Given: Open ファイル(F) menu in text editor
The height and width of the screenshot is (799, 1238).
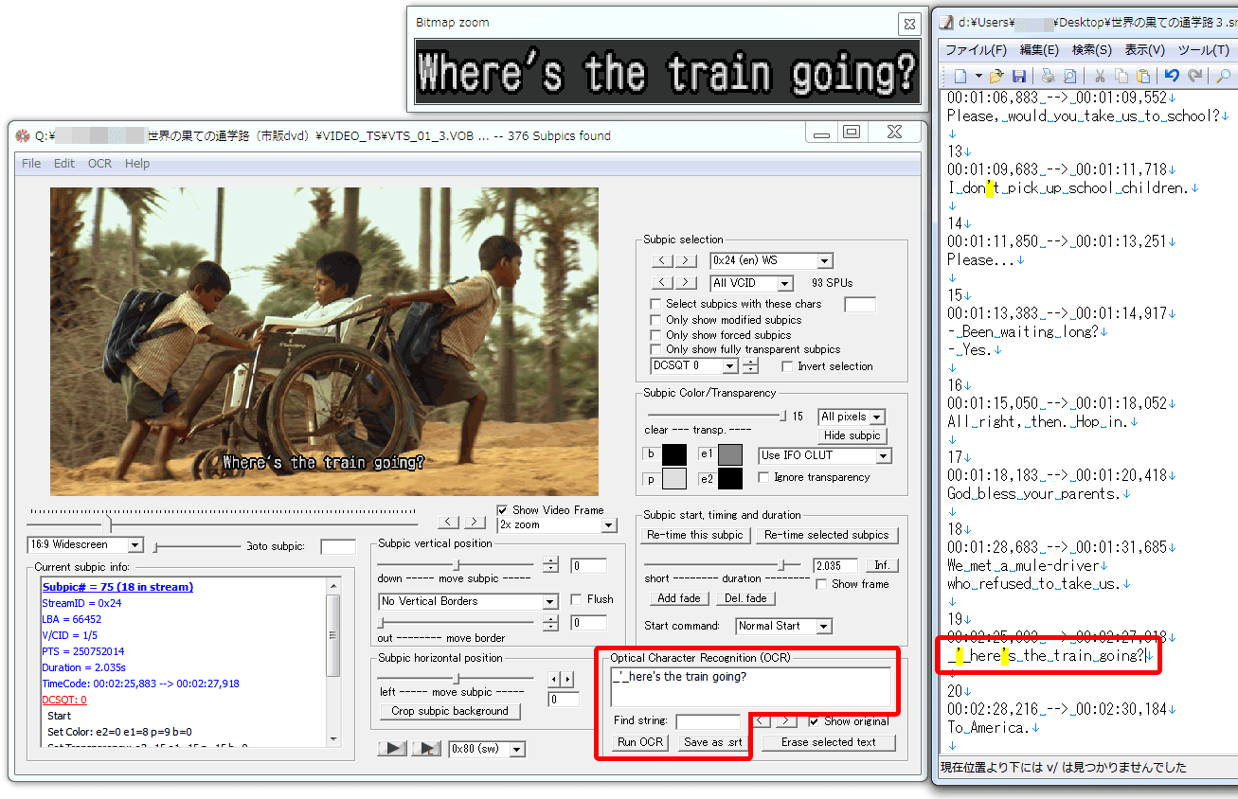Looking at the screenshot, I should click(976, 50).
